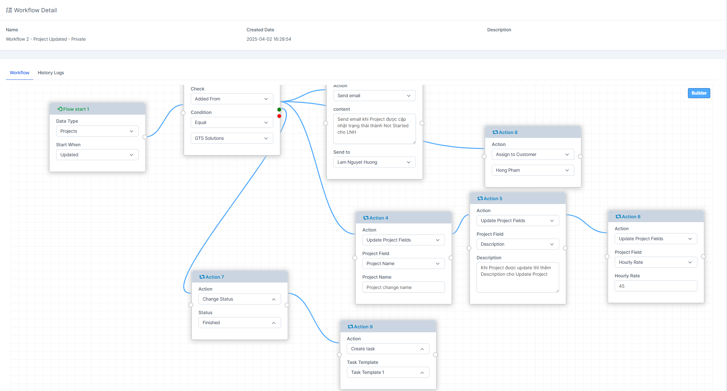Click the Action 5 node header icon
Image resolution: width=727 pixels, height=391 pixels.
point(480,199)
